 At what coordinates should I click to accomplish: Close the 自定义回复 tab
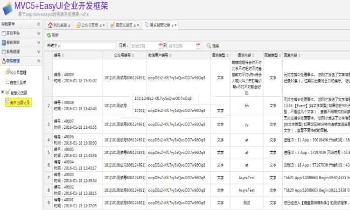[139, 25]
